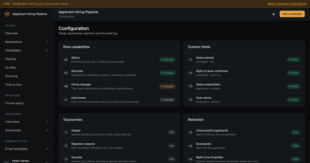Click the 3 people badge for Recruiter
This screenshot has height=163, width=310.
(x=167, y=73)
